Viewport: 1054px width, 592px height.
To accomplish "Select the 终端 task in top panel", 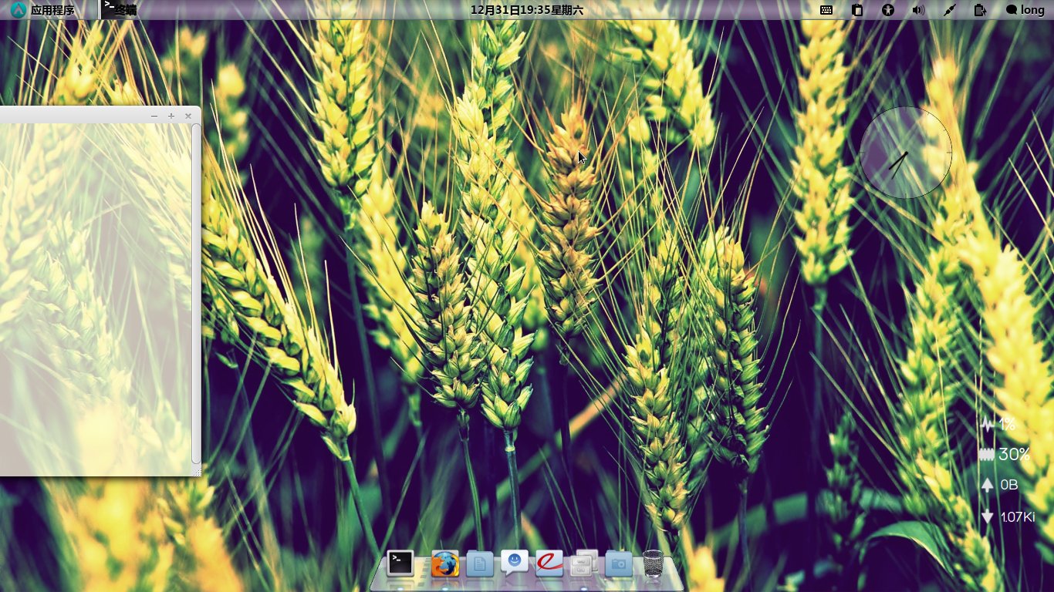I will coord(120,10).
